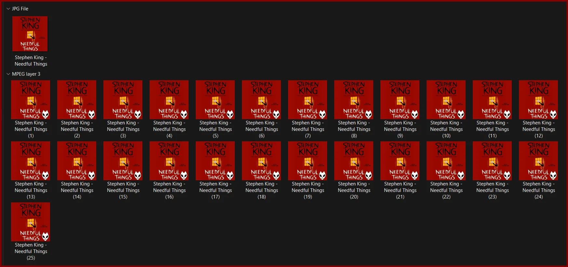Screen dimensions: 568x267
Task: Select MP3 file thumbnail numbered (12)
Action: pyautogui.click(x=538, y=100)
